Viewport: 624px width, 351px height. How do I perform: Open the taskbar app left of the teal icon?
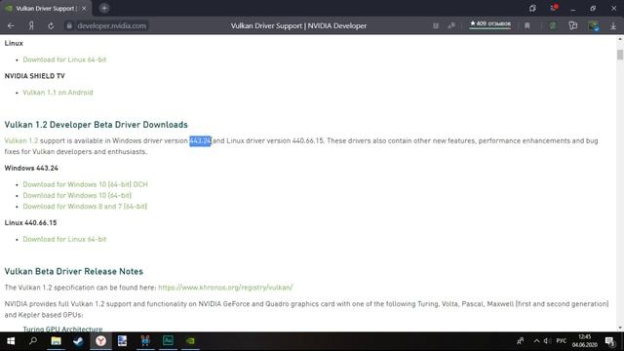click(145, 341)
